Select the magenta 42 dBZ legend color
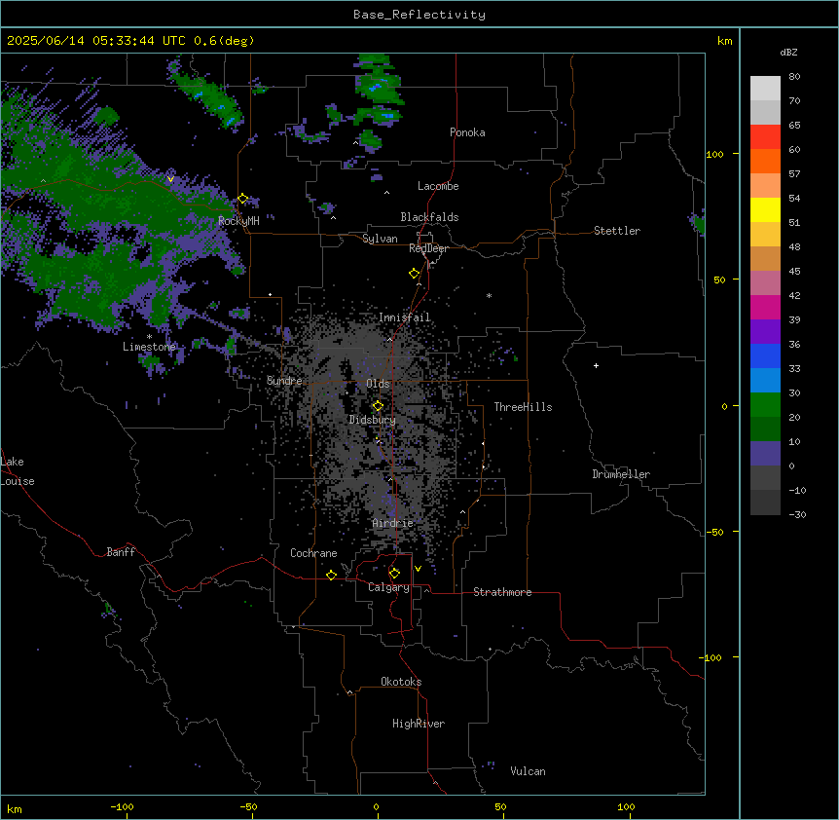This screenshot has width=839, height=820. click(765, 307)
